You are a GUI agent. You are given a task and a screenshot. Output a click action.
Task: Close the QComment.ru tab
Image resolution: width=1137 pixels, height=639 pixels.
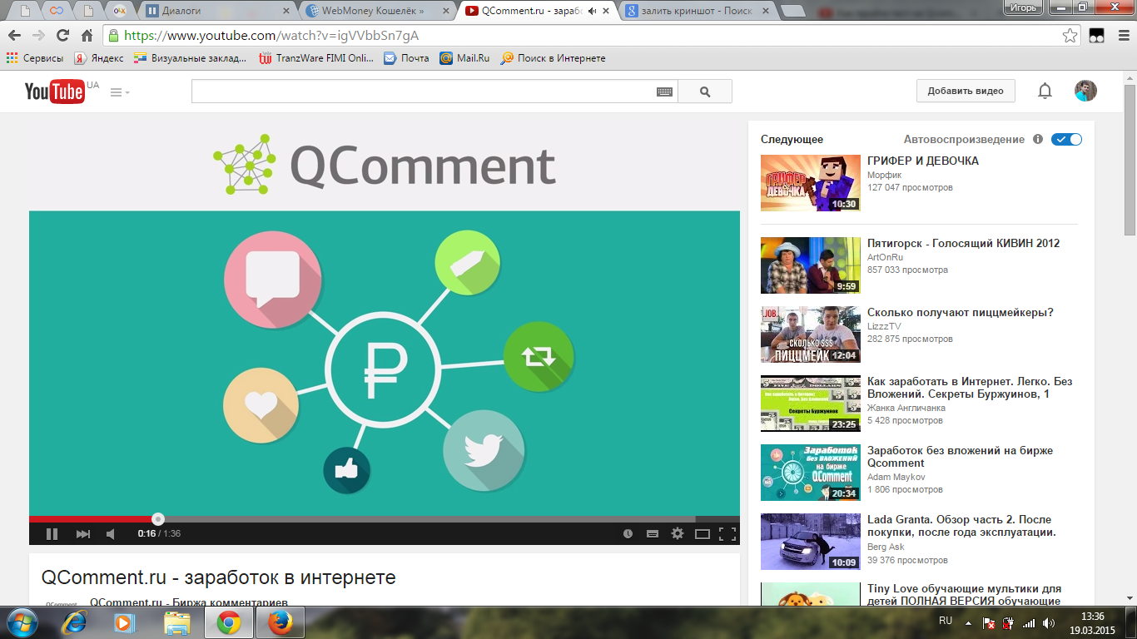pos(606,11)
